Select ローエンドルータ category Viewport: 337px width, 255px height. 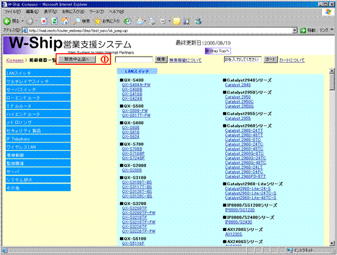pyautogui.click(x=38, y=98)
